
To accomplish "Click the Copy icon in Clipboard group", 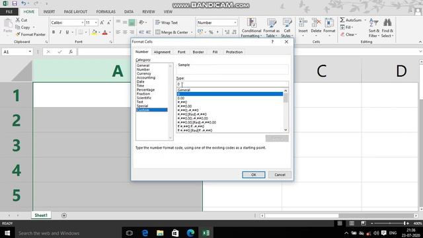I will pos(18,27).
